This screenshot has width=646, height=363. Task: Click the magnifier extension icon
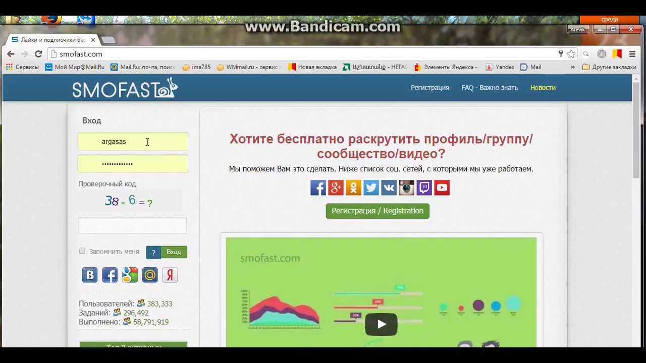(x=586, y=54)
